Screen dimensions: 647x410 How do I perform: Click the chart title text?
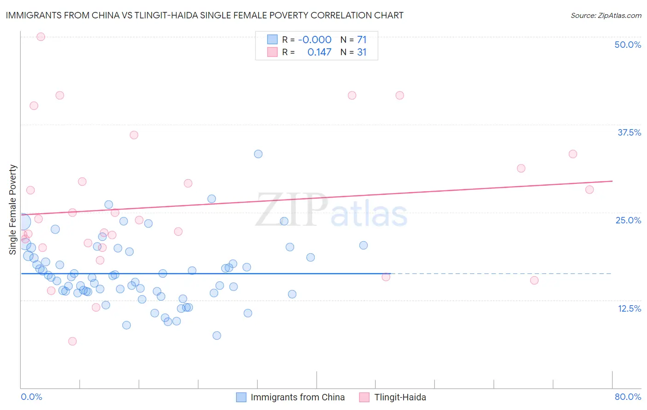point(204,15)
